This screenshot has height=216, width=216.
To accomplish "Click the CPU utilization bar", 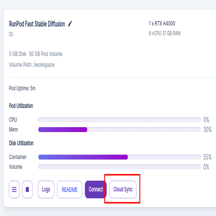I will pos(119,120).
